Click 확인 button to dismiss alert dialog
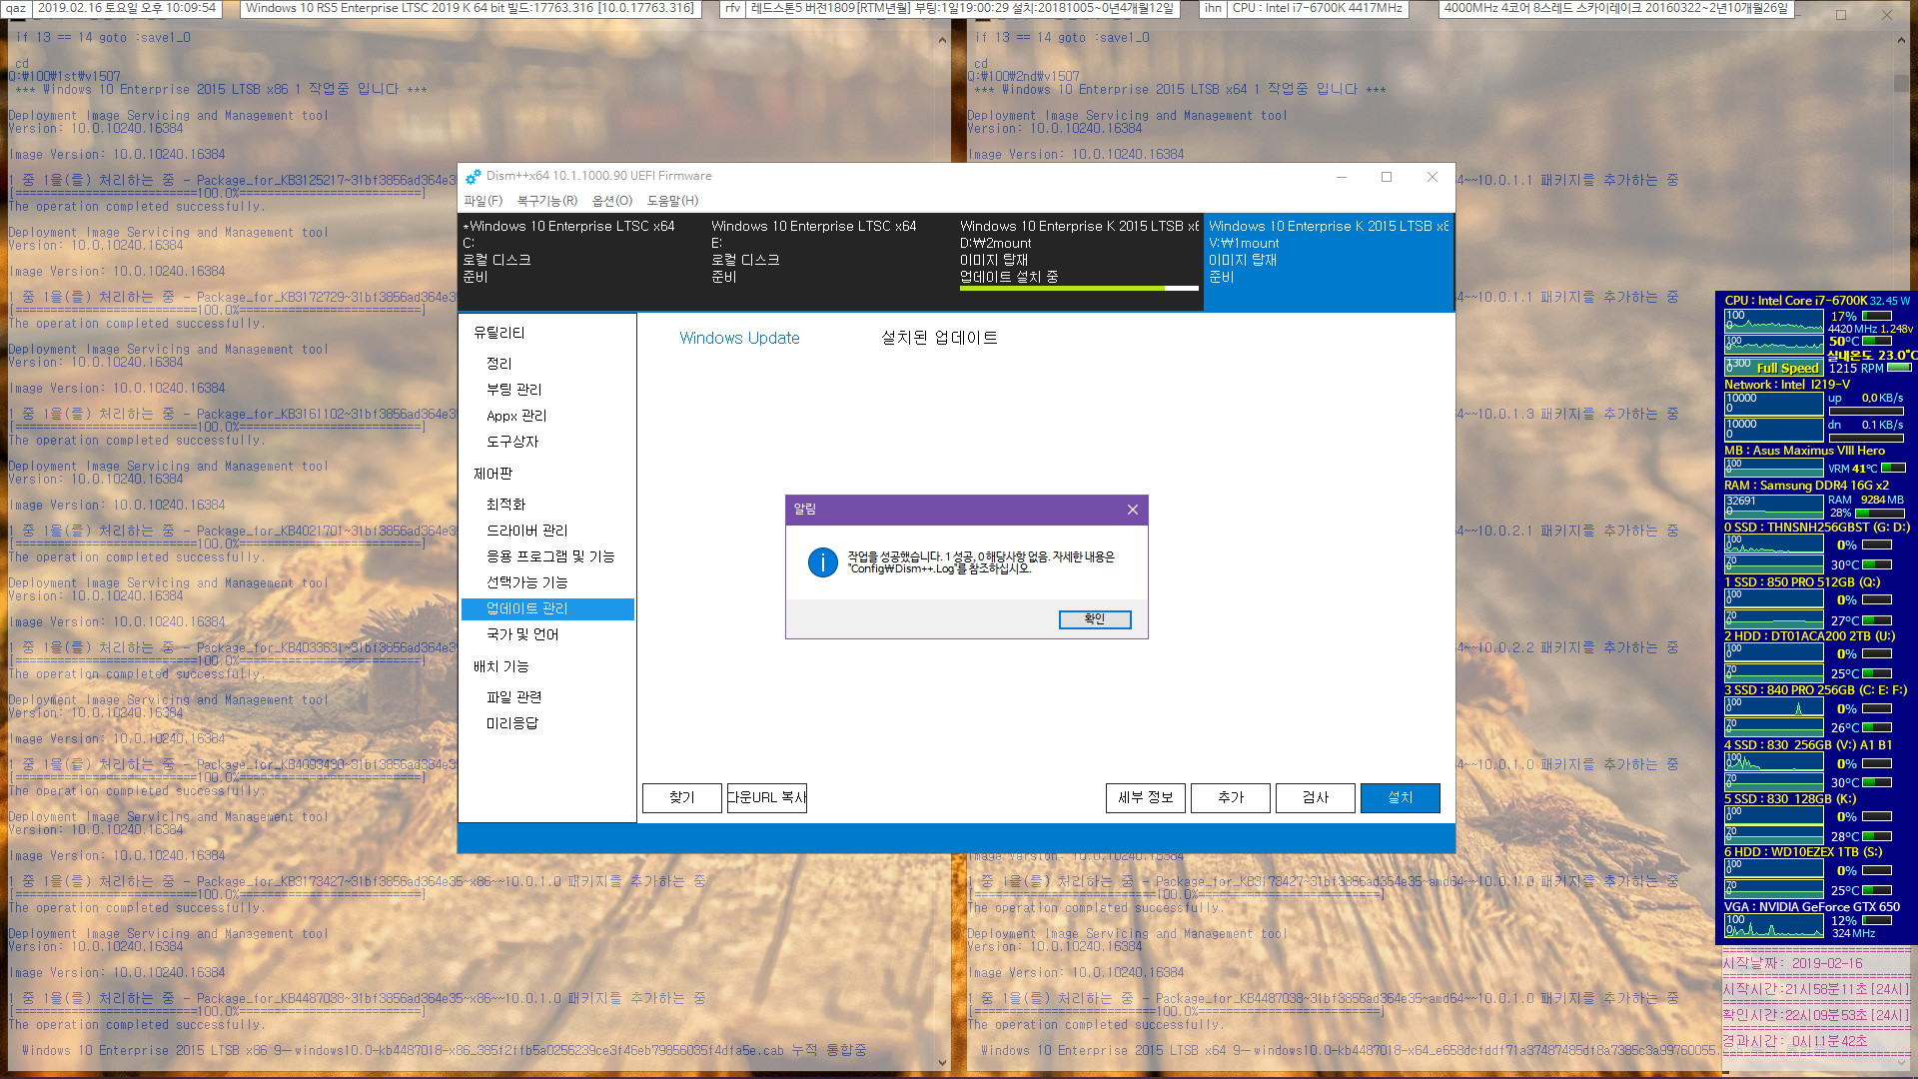The image size is (1918, 1079). 1095,619
